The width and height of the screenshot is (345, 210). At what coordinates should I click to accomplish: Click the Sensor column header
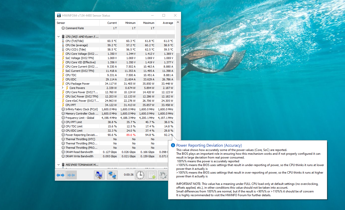point(77,23)
